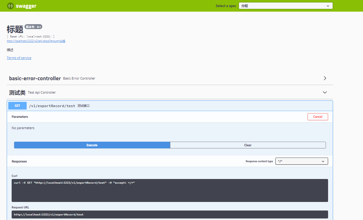Click the 描述 description text
Image resolution: width=363 pixels, height=220 pixels.
coord(10,50)
